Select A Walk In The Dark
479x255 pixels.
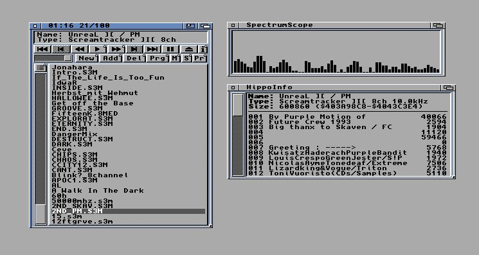tap(129, 190)
